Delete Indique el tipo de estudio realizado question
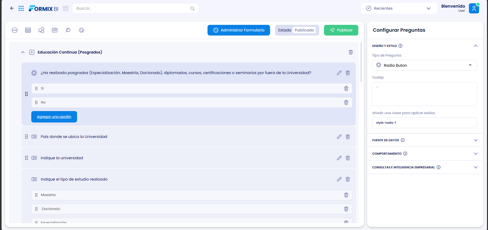 click(348, 179)
